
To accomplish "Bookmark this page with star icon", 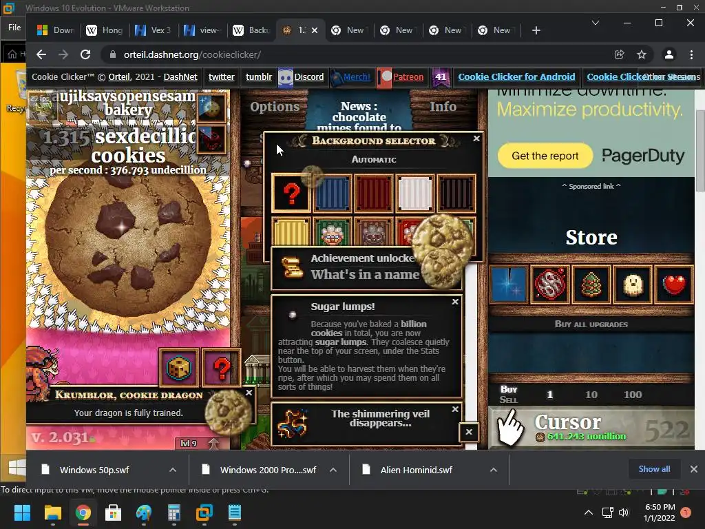I will [642, 55].
